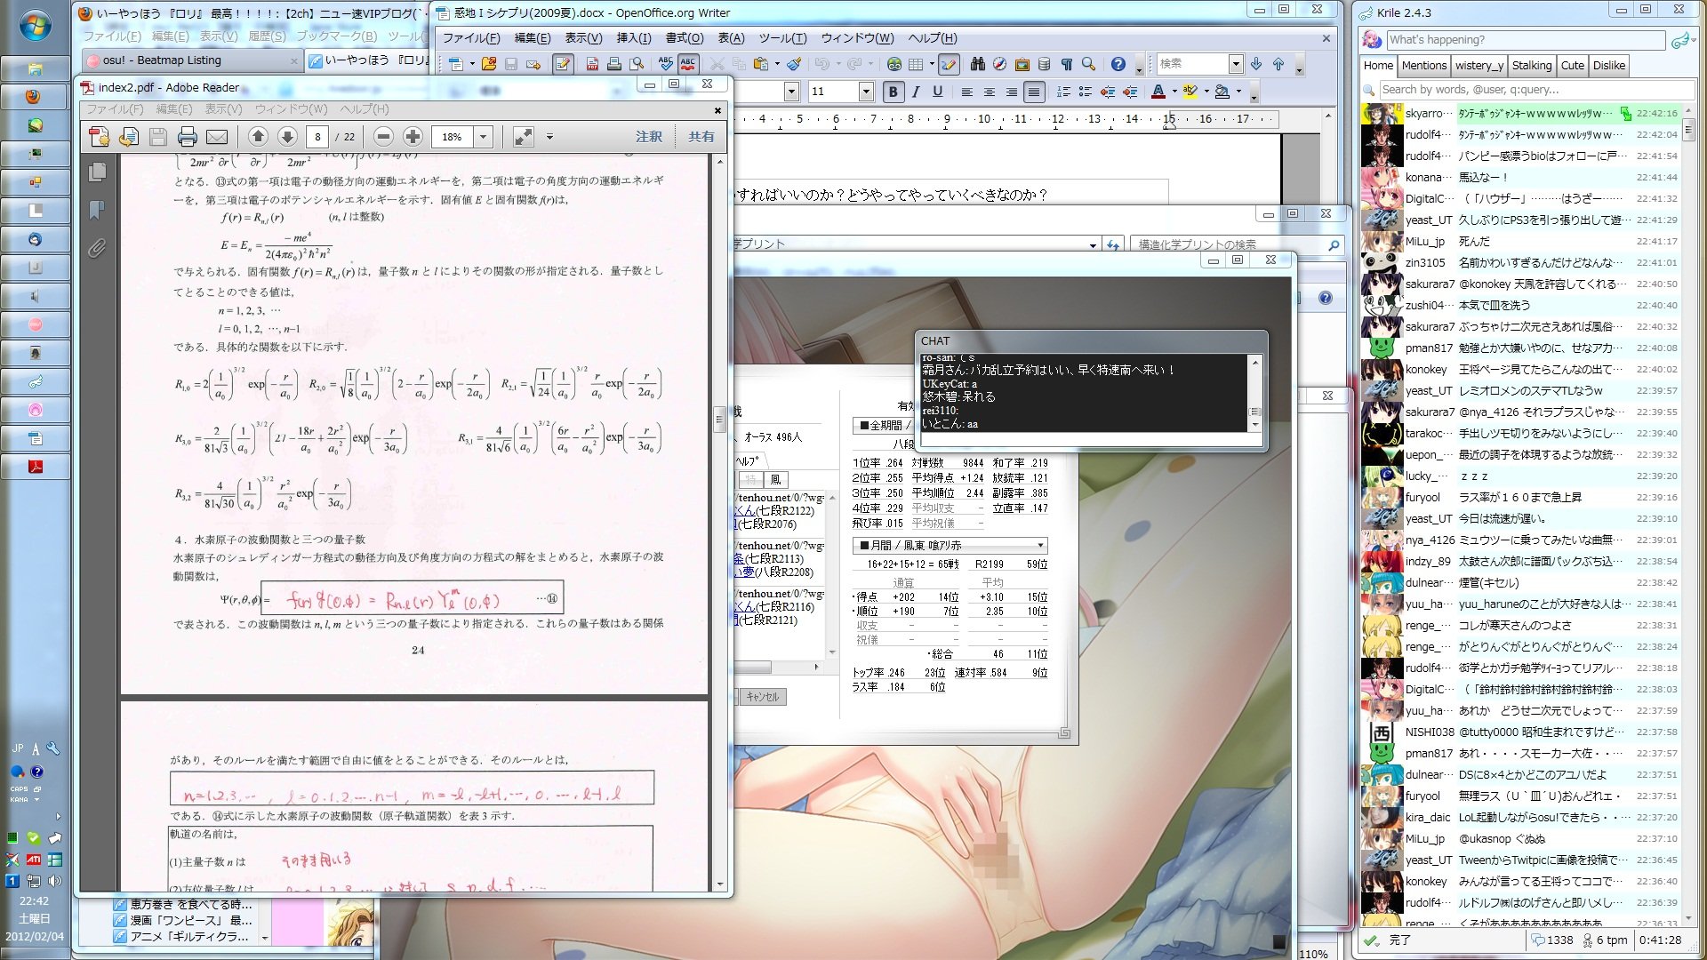Print the PDF in Adobe Reader
This screenshot has width=1707, height=960.
[187, 137]
